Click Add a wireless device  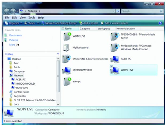click(115, 23)
